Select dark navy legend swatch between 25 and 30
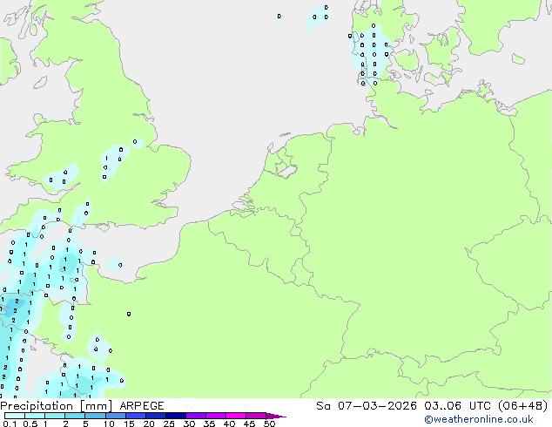This screenshot has height=427, width=552. click(x=178, y=416)
